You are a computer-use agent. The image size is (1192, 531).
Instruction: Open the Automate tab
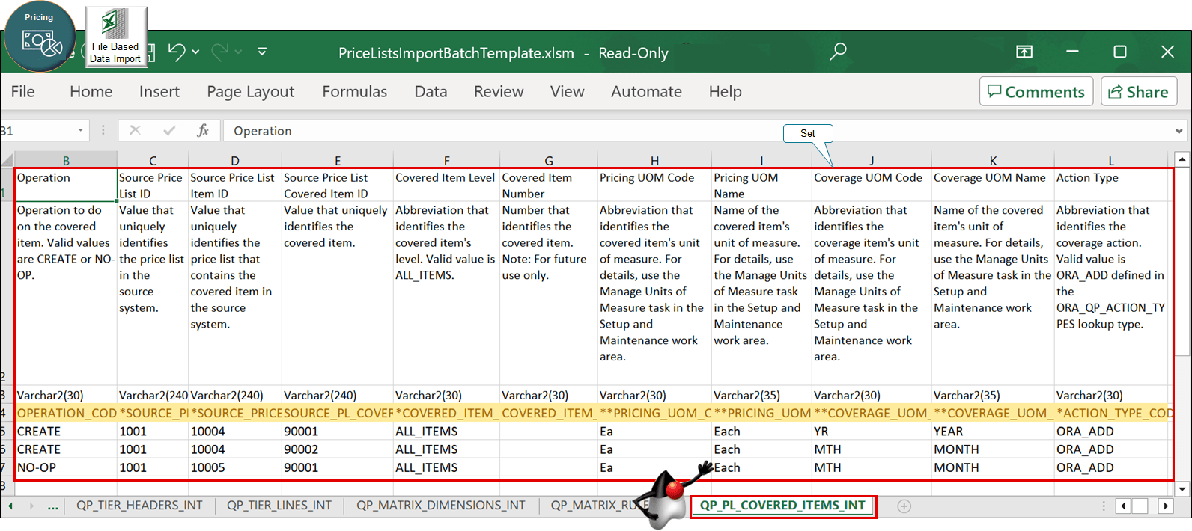[x=646, y=91]
